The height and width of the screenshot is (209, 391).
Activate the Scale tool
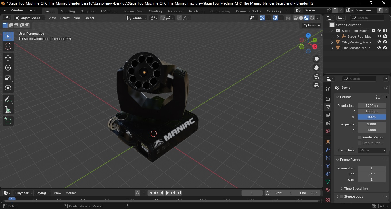[x=8, y=78]
